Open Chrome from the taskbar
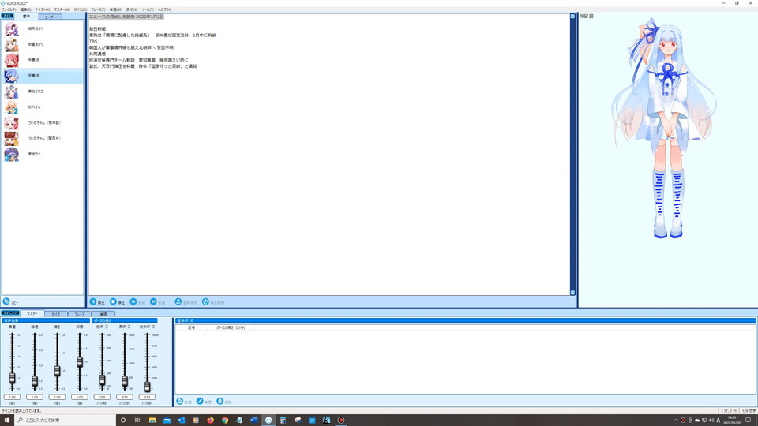 click(x=225, y=420)
